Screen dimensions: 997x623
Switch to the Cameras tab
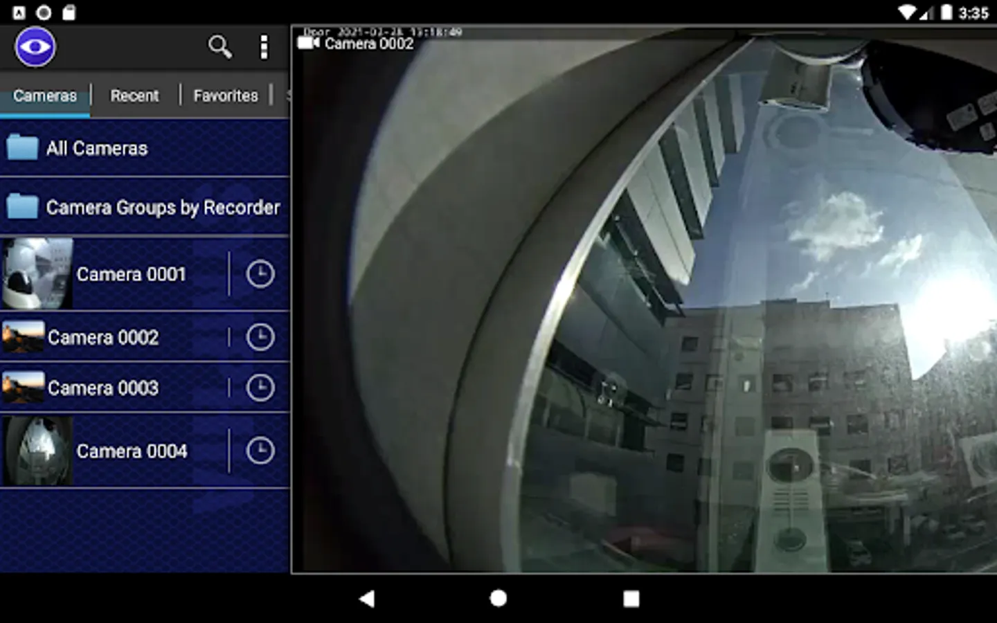point(45,96)
